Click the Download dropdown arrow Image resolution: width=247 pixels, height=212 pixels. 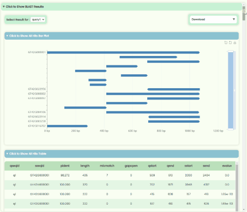(x=234, y=19)
